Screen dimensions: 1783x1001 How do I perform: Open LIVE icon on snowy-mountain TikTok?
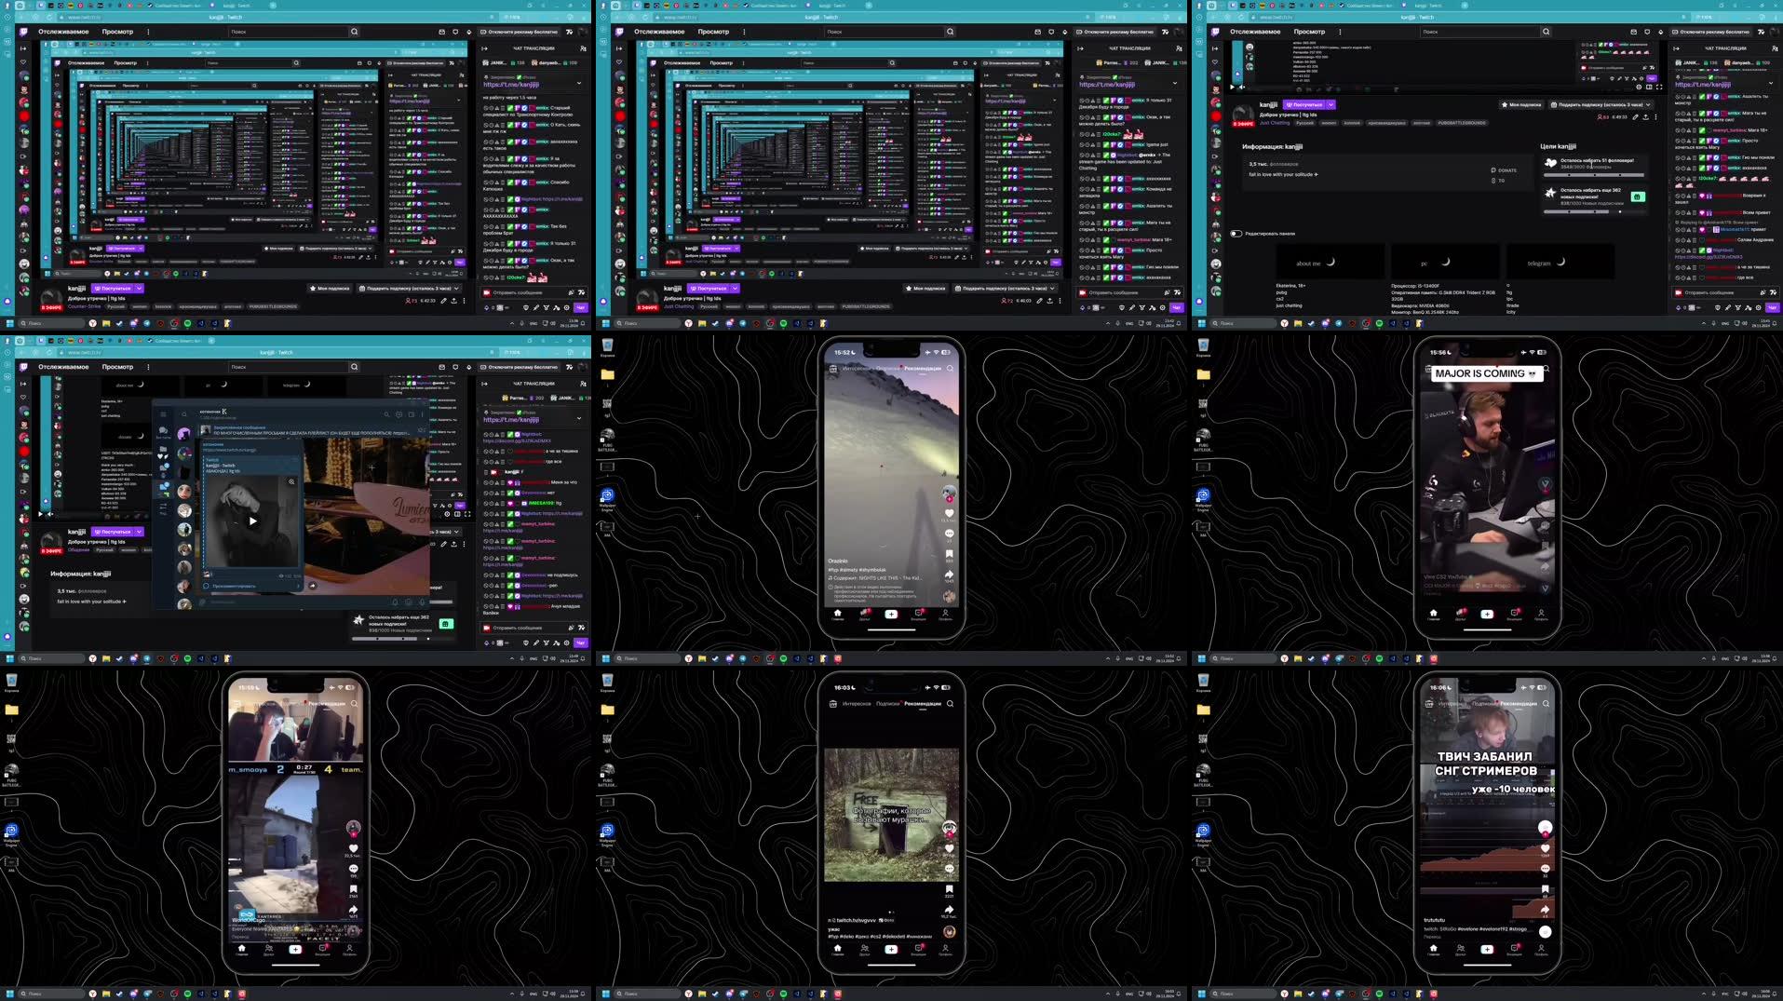[832, 368]
